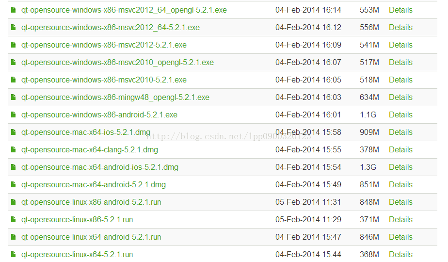
Task: Click file icon beside msvc2012_64_opengl-5.2.1.exe
Action: click(x=13, y=10)
